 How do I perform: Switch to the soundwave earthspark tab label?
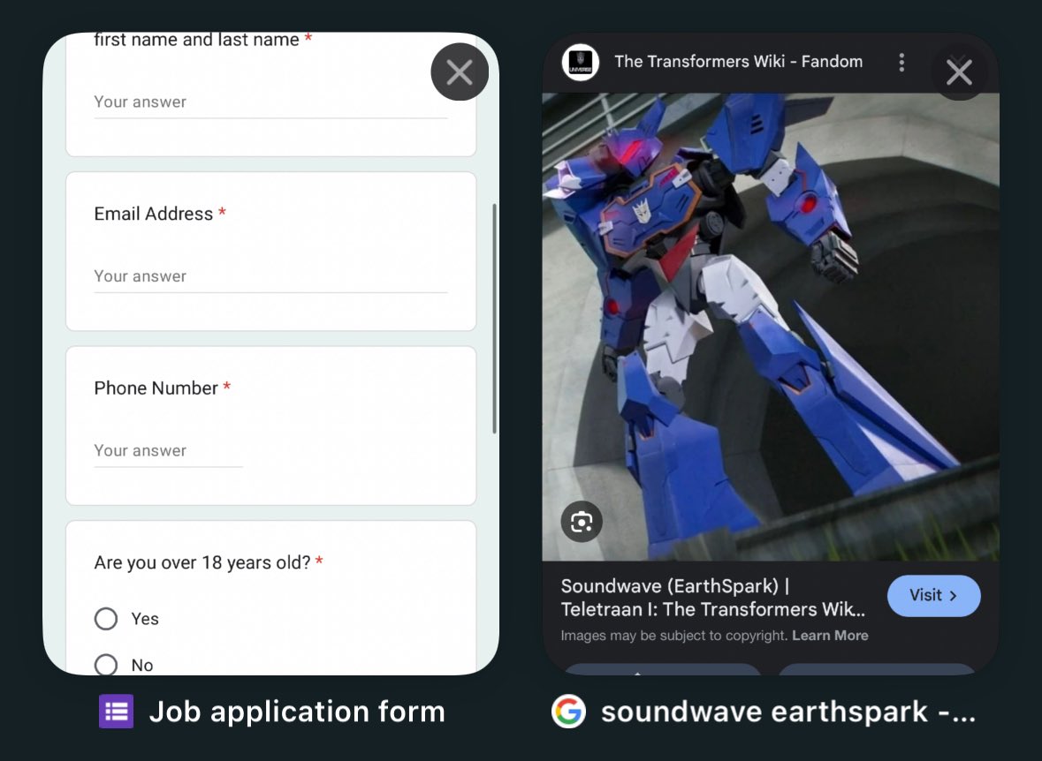point(788,712)
